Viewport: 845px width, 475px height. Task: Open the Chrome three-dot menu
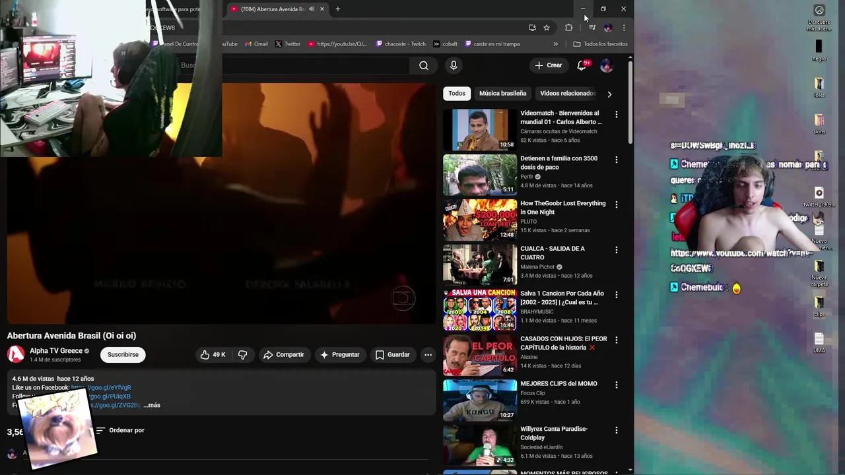624,28
